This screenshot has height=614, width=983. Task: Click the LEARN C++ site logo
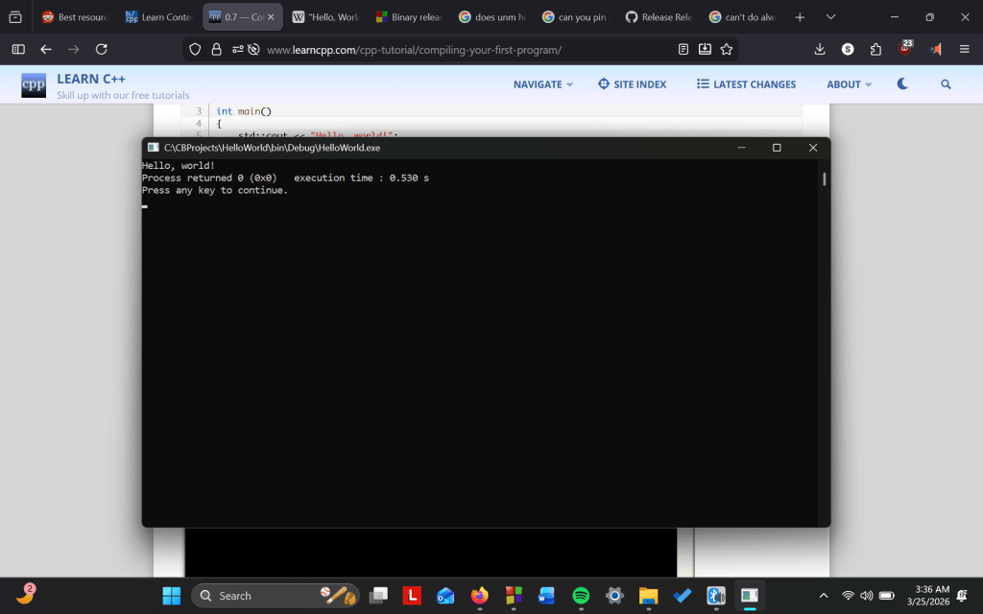[x=34, y=85]
